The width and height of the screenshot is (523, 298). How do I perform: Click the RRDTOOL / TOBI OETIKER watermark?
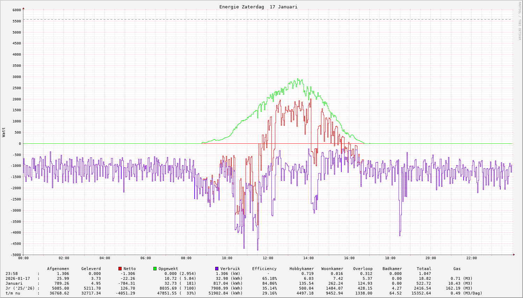pos(520,20)
